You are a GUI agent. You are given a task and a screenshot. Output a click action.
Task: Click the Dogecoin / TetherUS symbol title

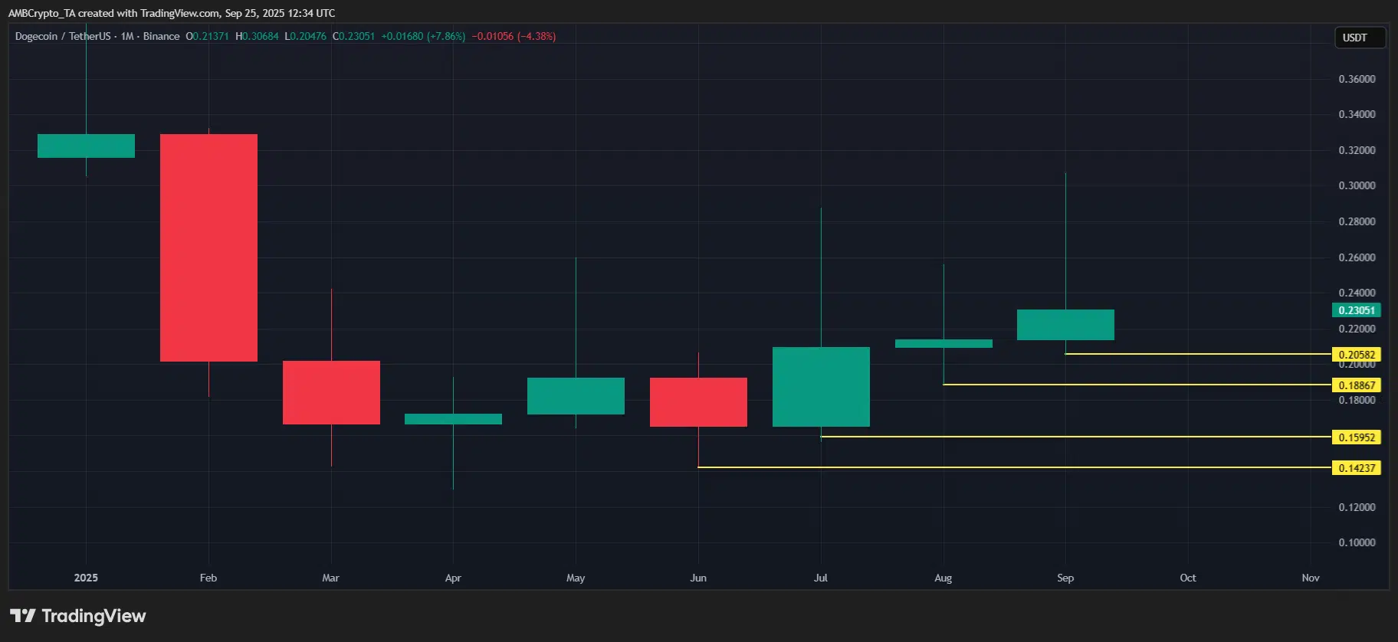pyautogui.click(x=63, y=36)
